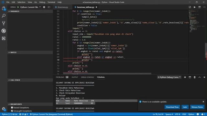
Task: Click the Visual Studio Code logo icon
Action: 3,2
